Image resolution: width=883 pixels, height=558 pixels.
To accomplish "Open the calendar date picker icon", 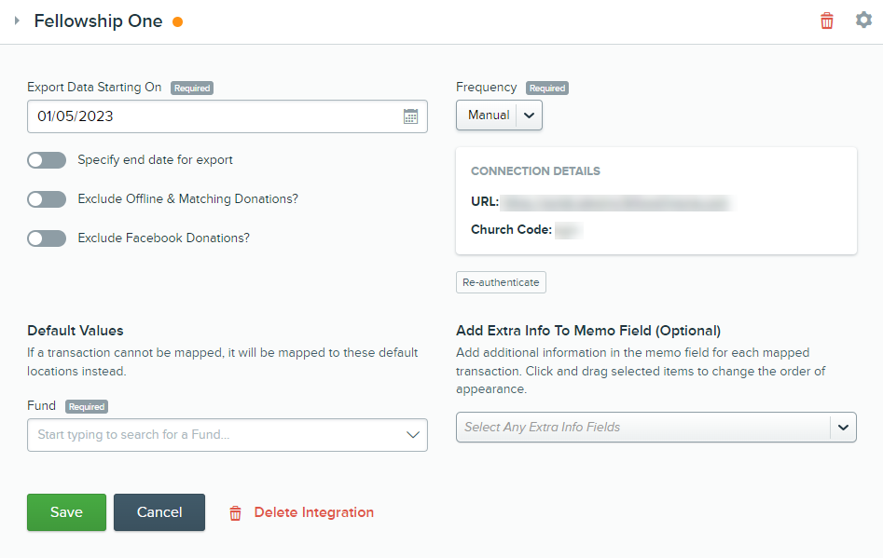I will 410,116.
